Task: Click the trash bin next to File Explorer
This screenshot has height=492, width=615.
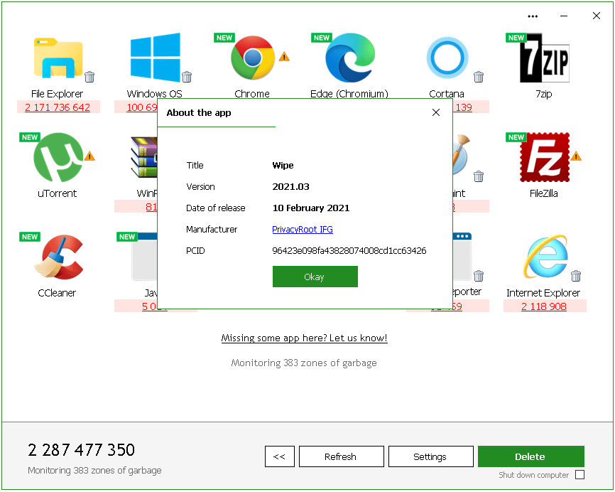Action: click(89, 77)
